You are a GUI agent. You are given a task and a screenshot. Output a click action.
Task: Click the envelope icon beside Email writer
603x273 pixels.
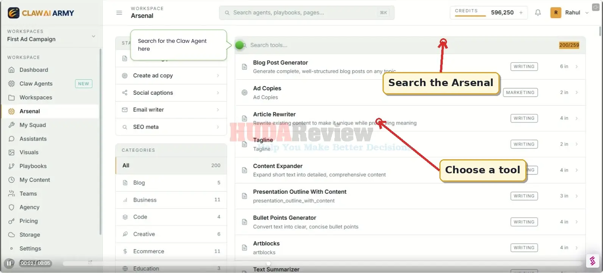[125, 110]
